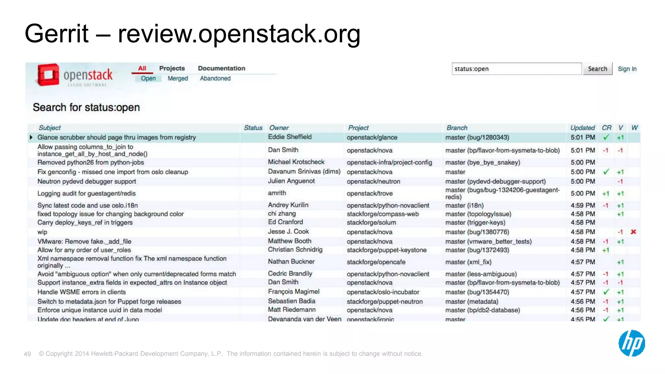Click project stackforge/puppet-neutron

tap(385, 302)
